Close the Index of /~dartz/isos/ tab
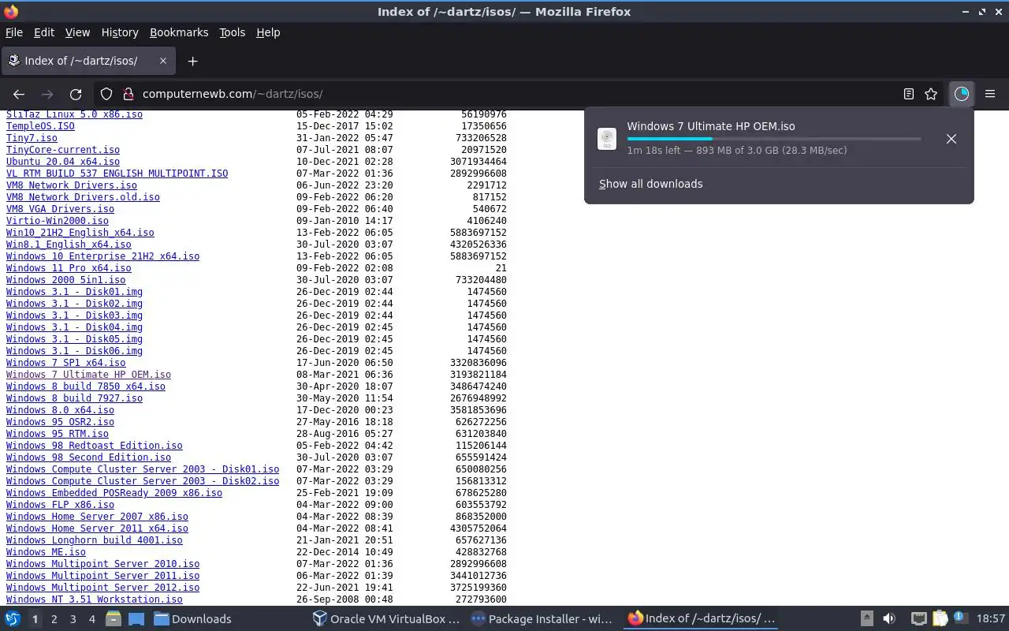This screenshot has width=1009, height=631. click(163, 61)
